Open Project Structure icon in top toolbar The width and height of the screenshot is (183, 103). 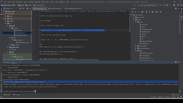pyautogui.click(x=174, y=5)
